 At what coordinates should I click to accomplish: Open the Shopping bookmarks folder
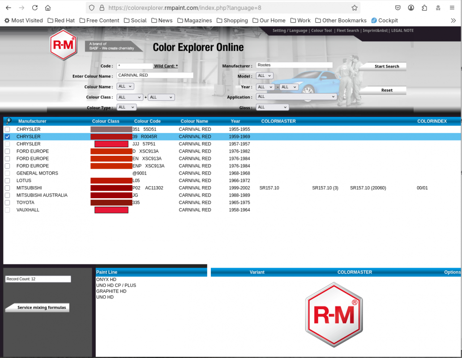(232, 21)
